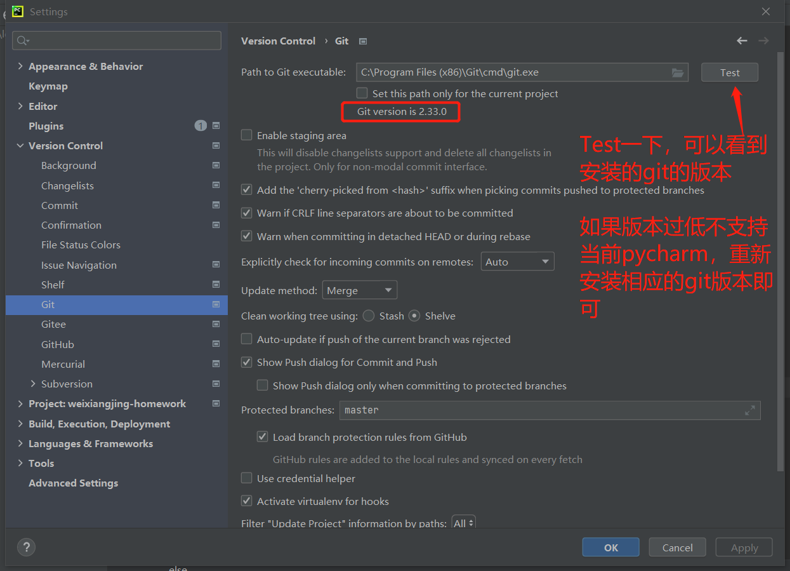Open Advanced Settings page

coord(74,483)
